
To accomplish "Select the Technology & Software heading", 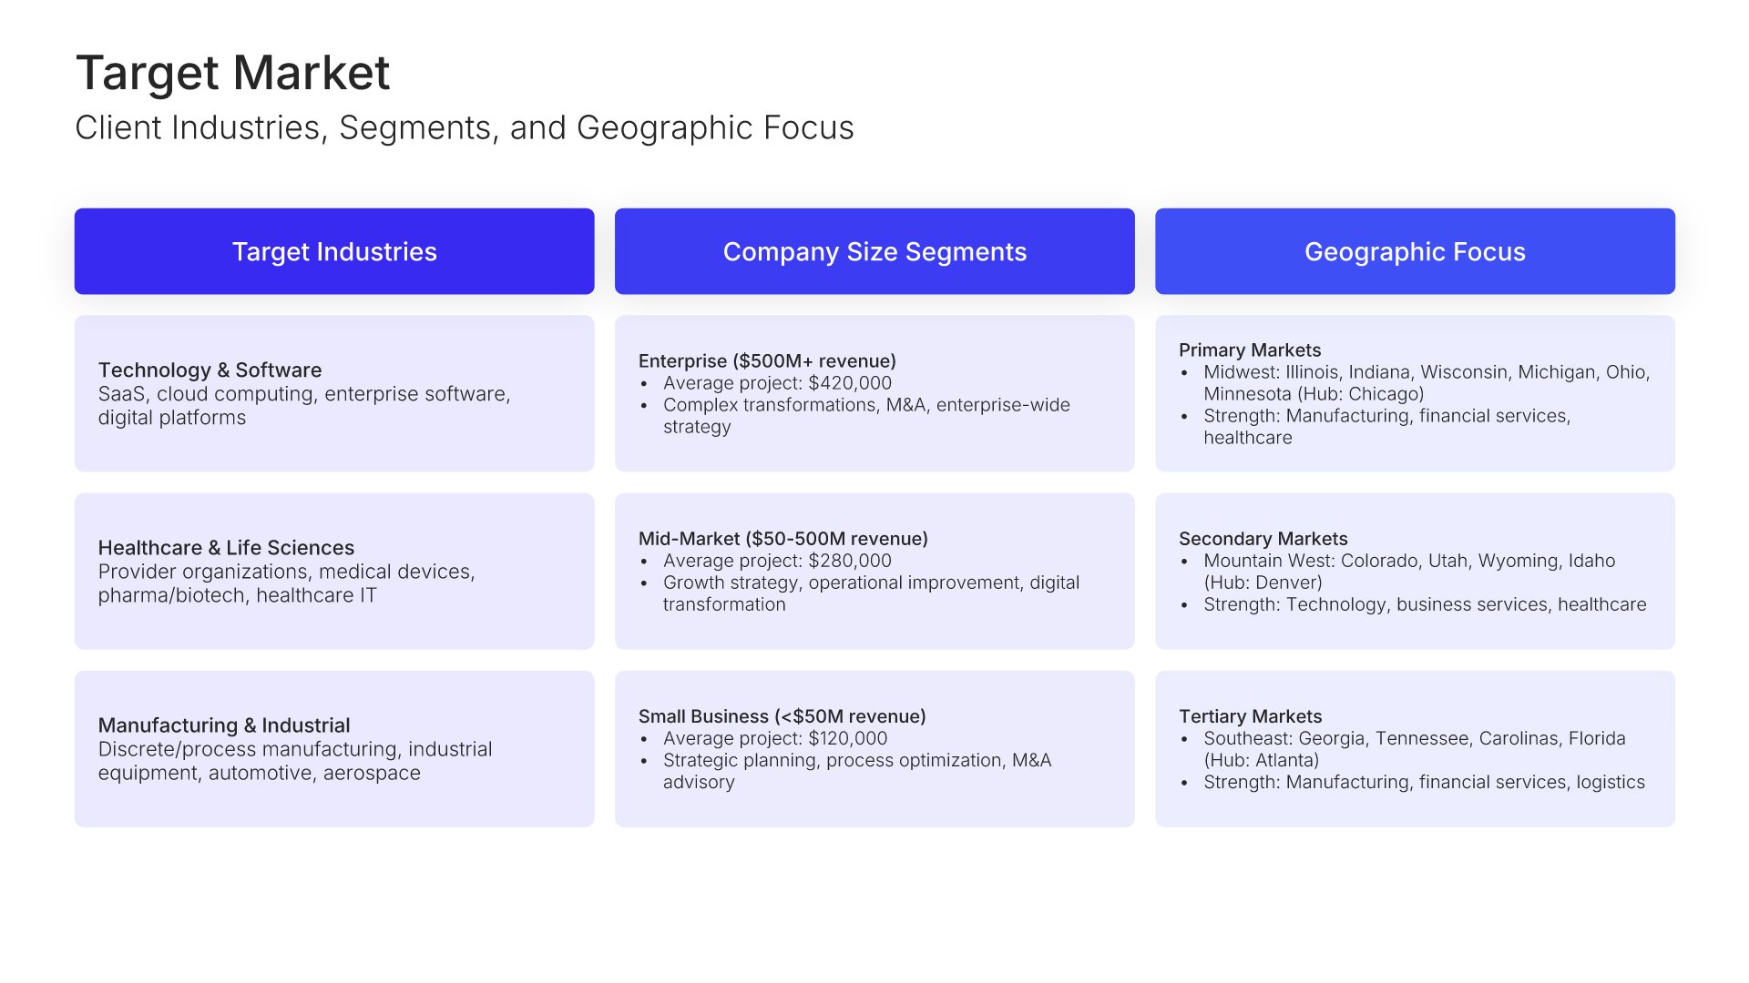I will [x=210, y=370].
